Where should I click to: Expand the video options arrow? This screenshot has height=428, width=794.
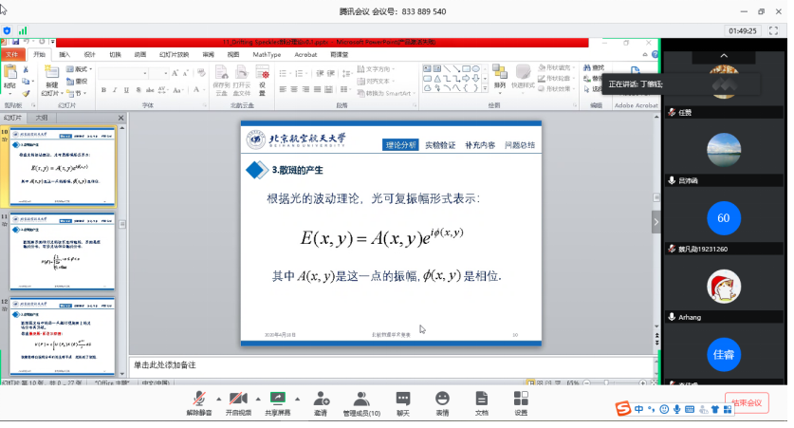[257, 399]
